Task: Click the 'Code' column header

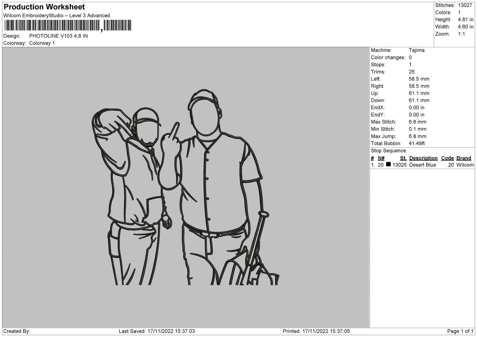Action: (448, 158)
